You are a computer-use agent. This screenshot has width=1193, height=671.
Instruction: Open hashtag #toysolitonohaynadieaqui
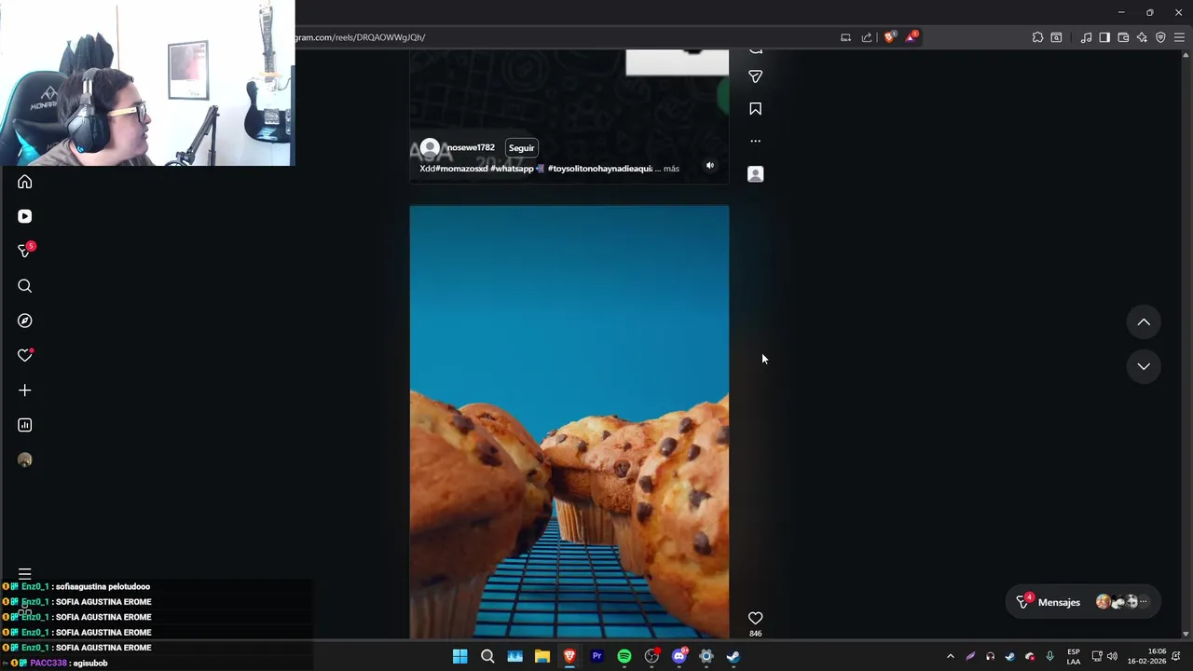coord(600,169)
